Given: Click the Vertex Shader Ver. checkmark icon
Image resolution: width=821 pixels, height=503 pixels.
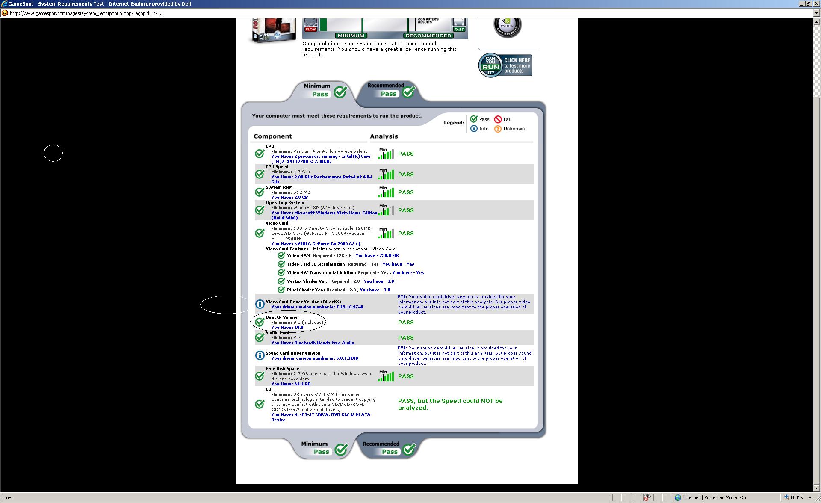Looking at the screenshot, I should [x=281, y=281].
